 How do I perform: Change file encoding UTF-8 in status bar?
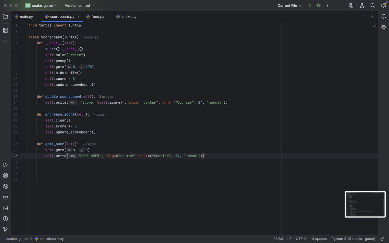[301, 239]
